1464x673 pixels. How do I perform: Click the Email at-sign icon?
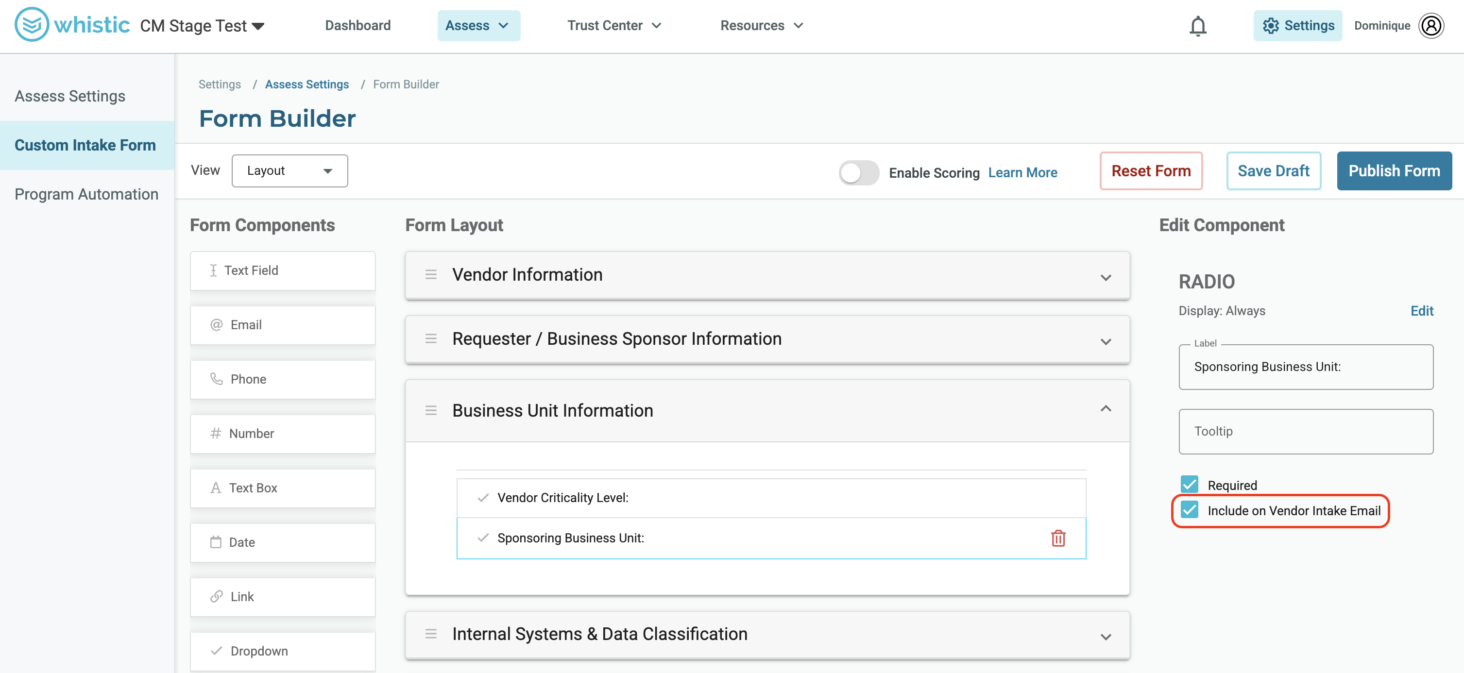(x=216, y=325)
